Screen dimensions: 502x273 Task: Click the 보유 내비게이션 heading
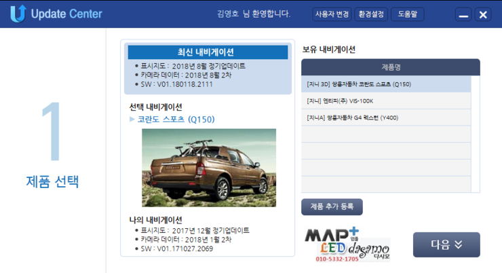coord(329,50)
